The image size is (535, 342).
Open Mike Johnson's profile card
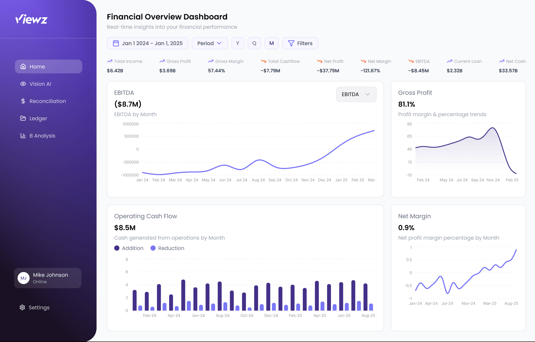click(x=48, y=278)
